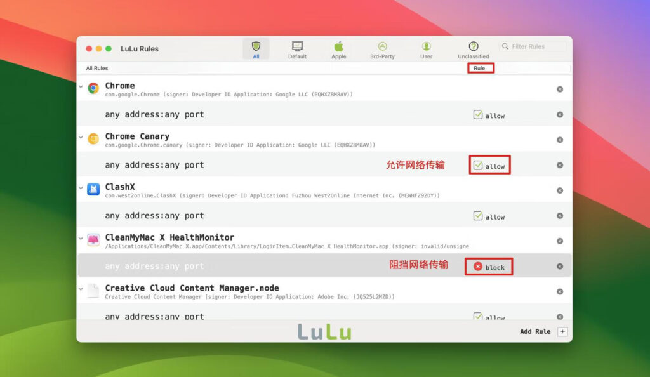Screen dimensions: 650x377
Task: Collapse the Chrome Canary rule group
Action: 80,136
